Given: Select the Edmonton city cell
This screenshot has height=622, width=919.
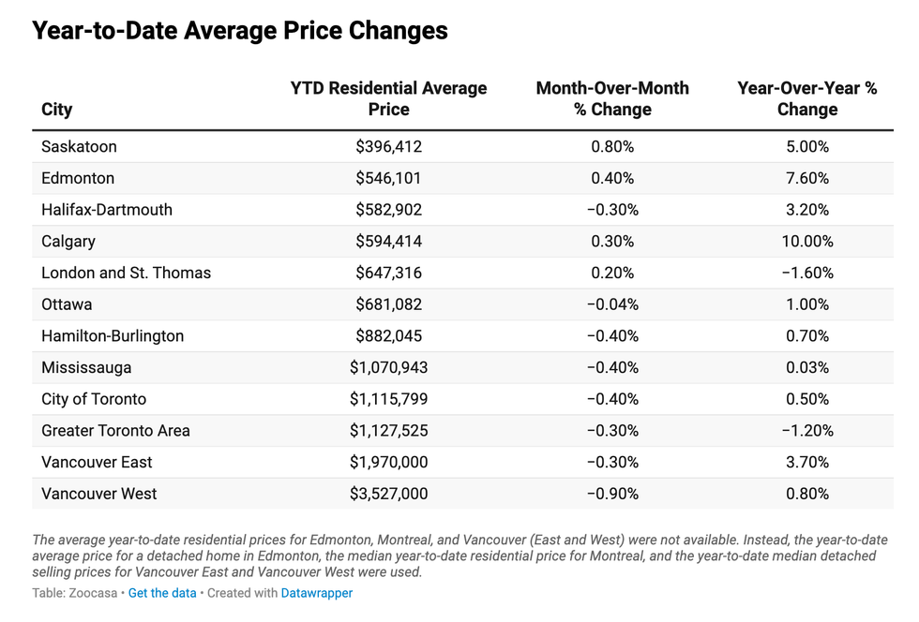Looking at the screenshot, I should point(78,178).
